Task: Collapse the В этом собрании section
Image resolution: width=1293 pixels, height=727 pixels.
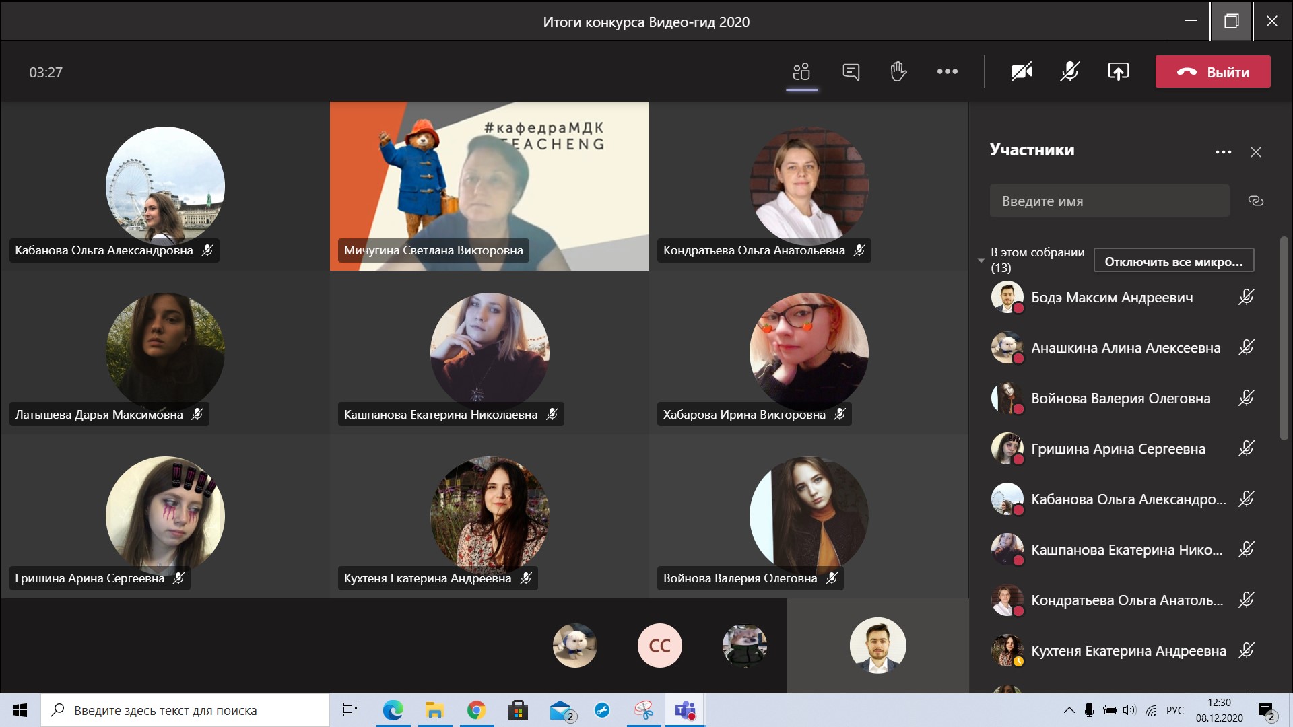Action: (x=981, y=261)
